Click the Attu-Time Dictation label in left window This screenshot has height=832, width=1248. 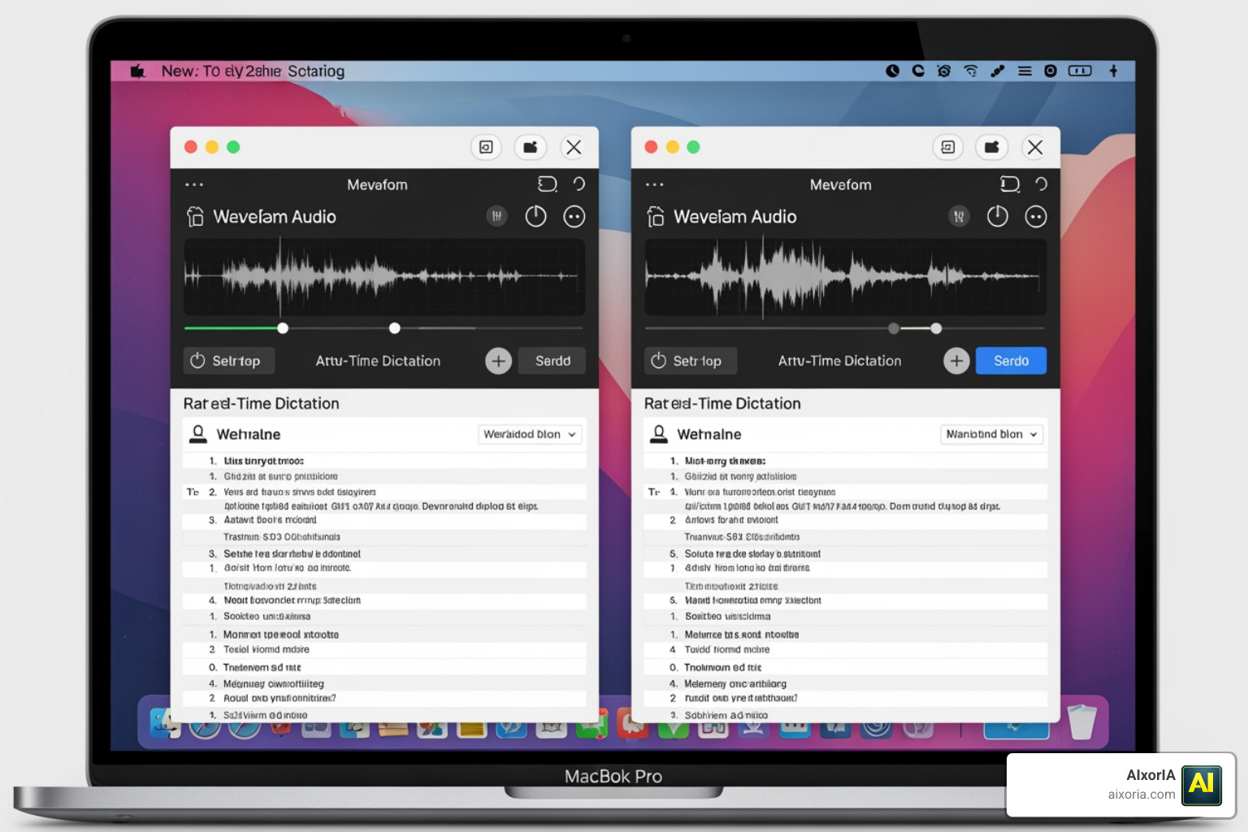click(378, 361)
